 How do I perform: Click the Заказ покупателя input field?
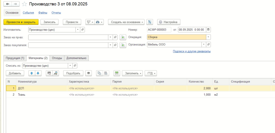point(68,45)
